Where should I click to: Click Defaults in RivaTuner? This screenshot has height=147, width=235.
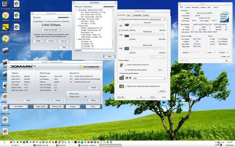tap(162, 91)
